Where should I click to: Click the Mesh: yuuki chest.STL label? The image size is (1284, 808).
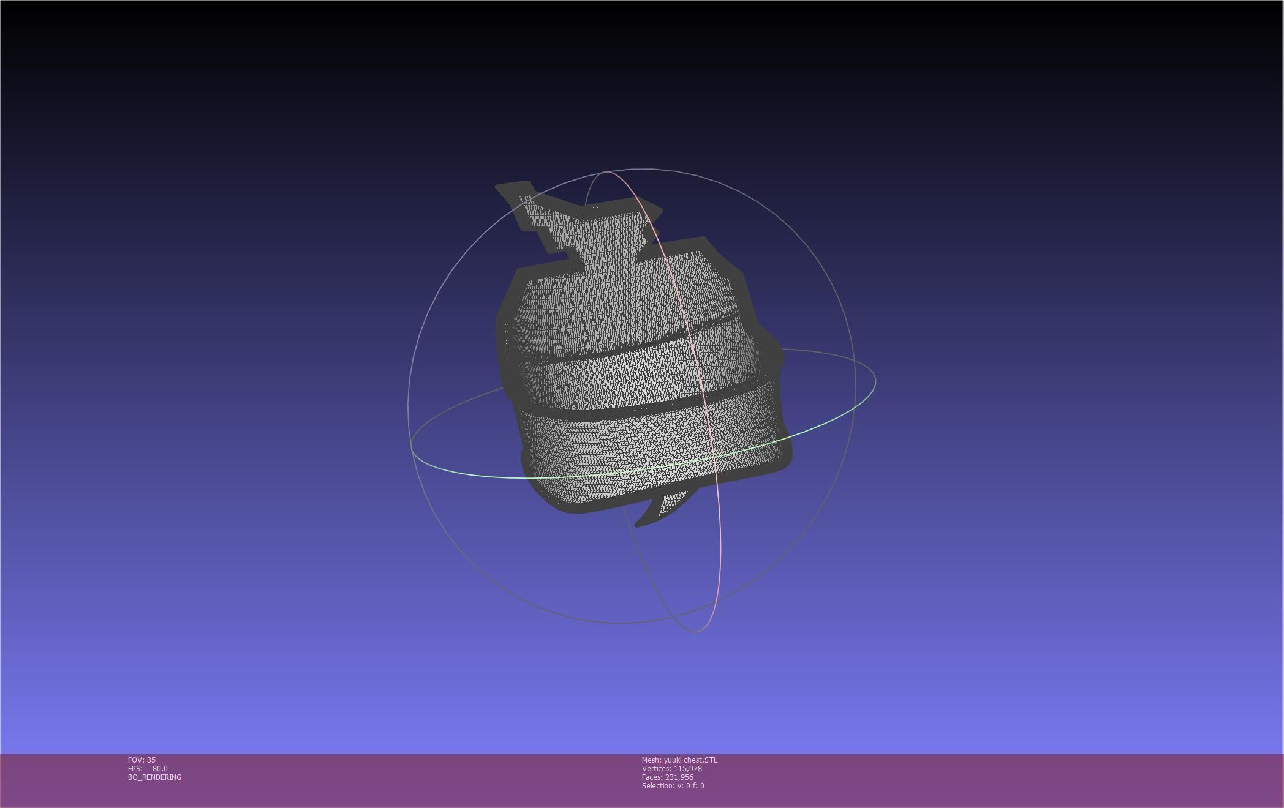[x=679, y=760]
